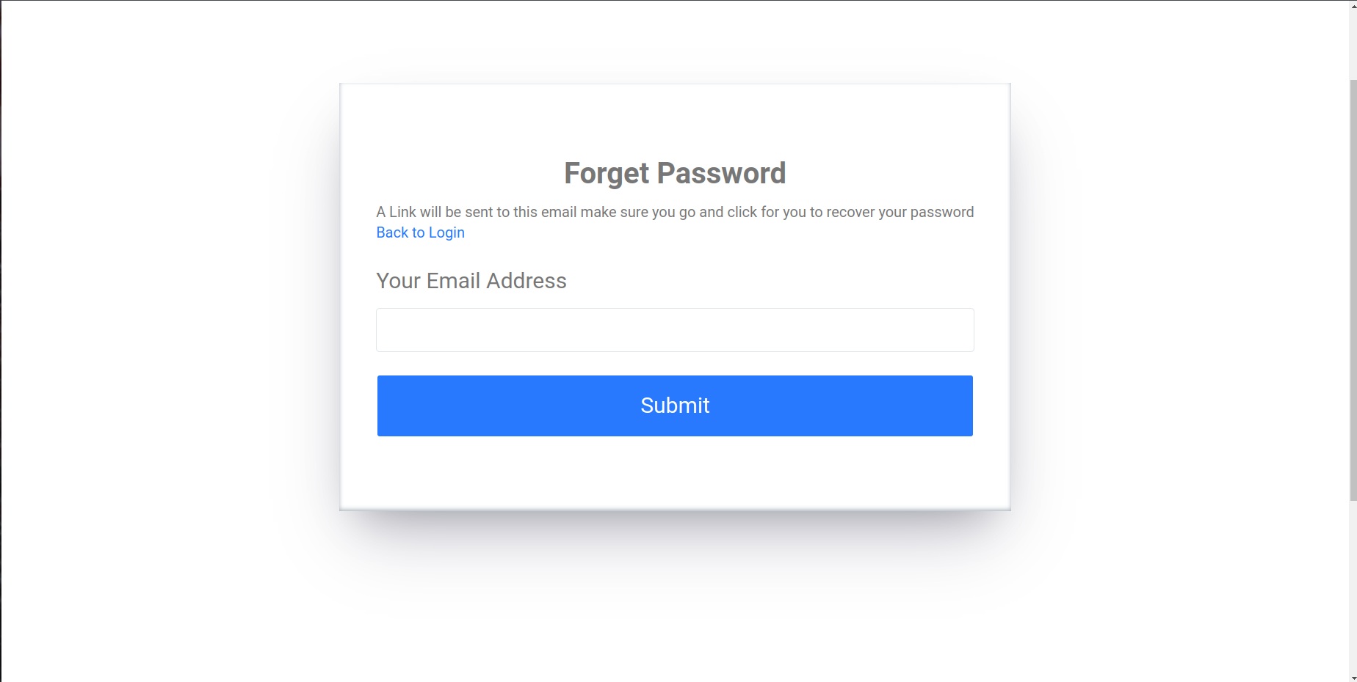The width and height of the screenshot is (1357, 682).
Task: Click the Submit text on the button
Action: [674, 406]
